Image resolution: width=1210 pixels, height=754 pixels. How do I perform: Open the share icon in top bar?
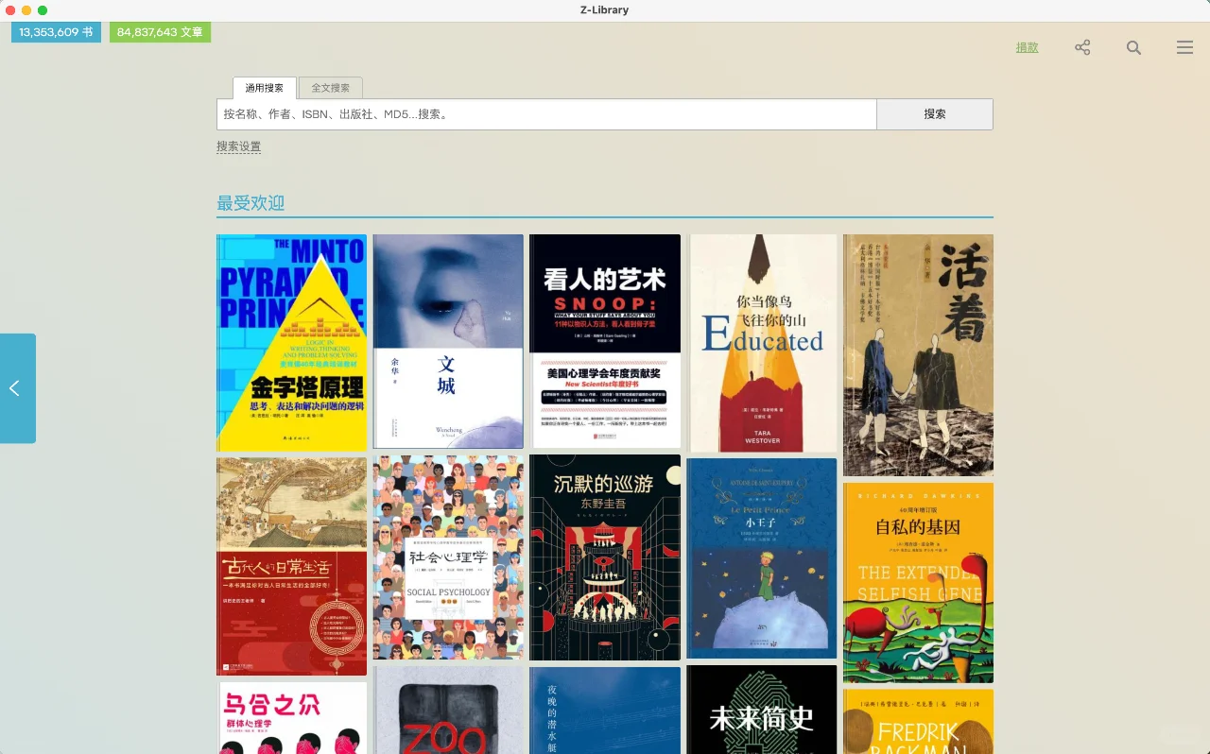pos(1082,47)
